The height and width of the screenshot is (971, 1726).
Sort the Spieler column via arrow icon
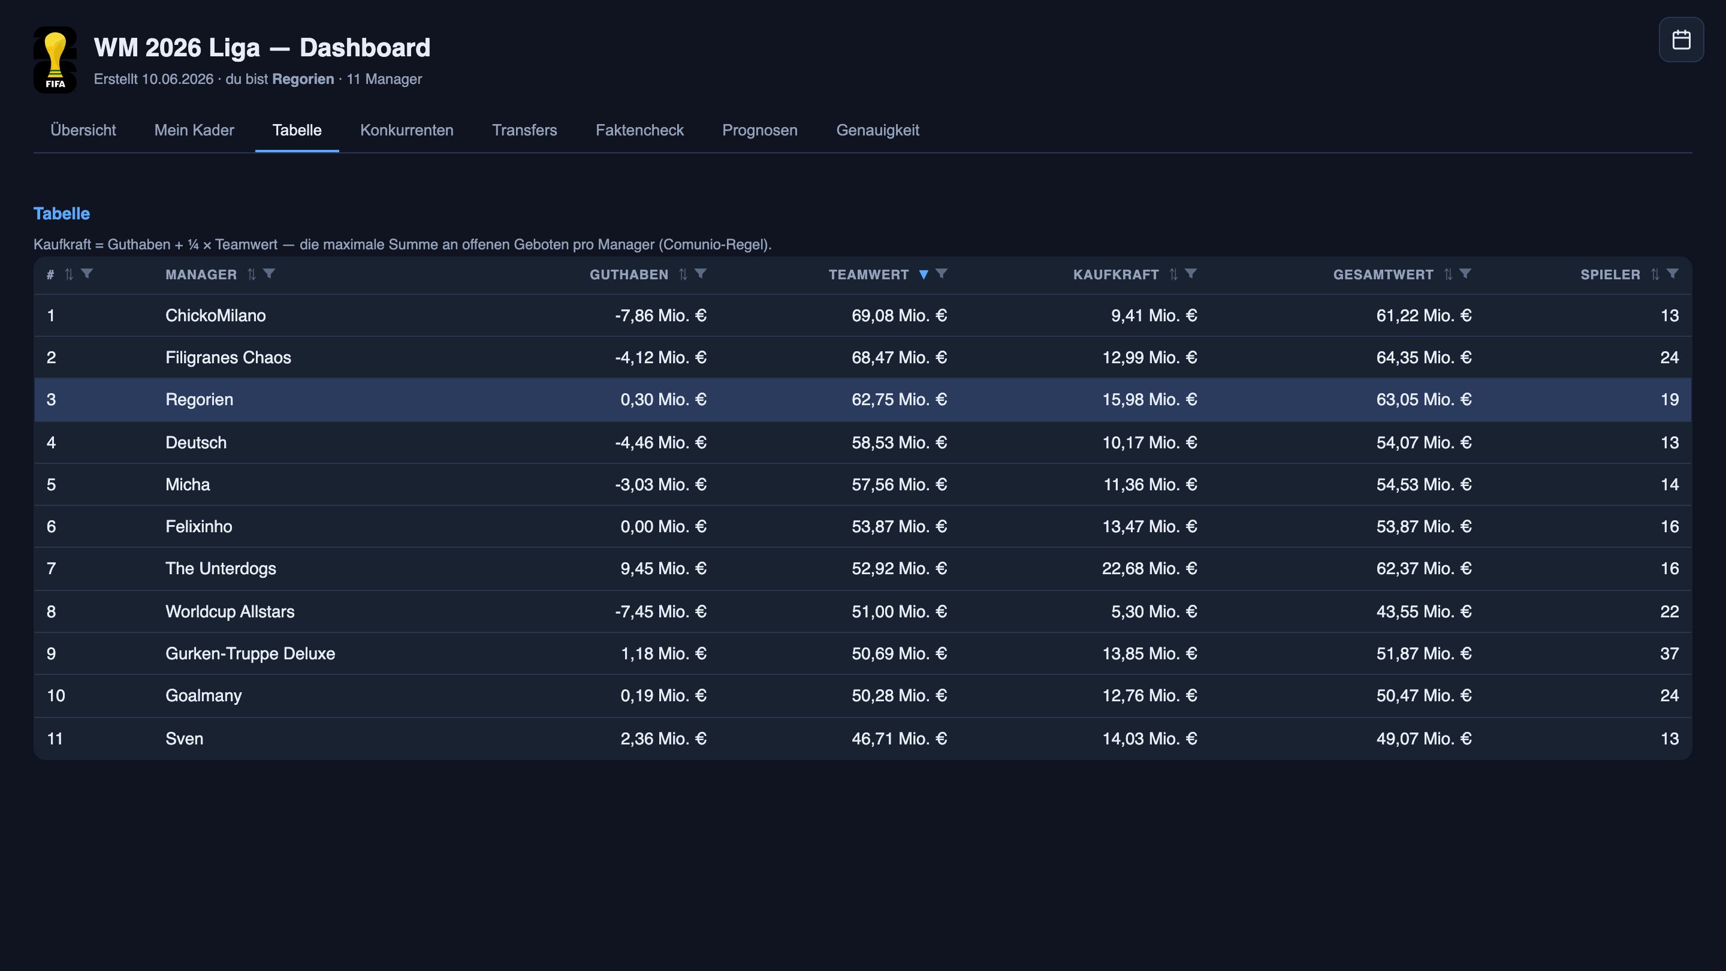[x=1655, y=274]
